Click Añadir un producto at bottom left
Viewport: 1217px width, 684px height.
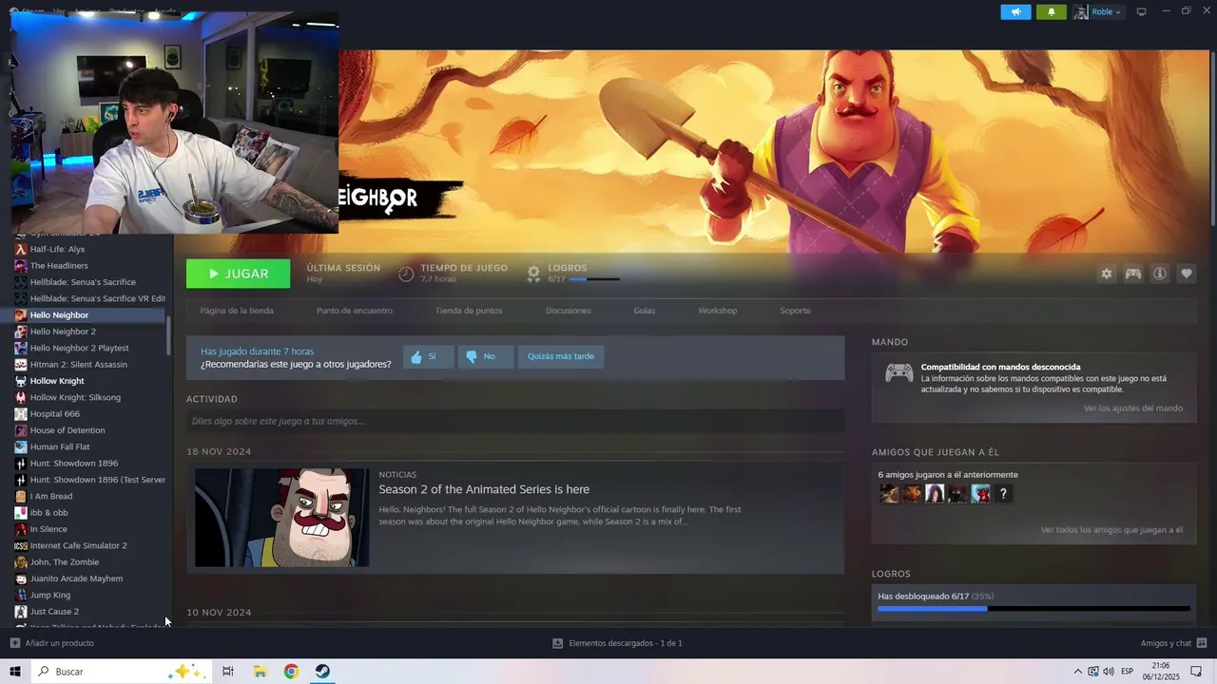(x=52, y=643)
